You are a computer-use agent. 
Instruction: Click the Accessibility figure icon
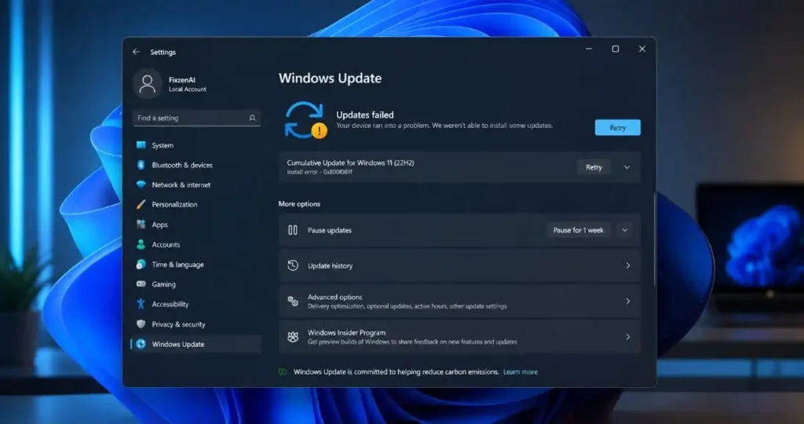(141, 304)
